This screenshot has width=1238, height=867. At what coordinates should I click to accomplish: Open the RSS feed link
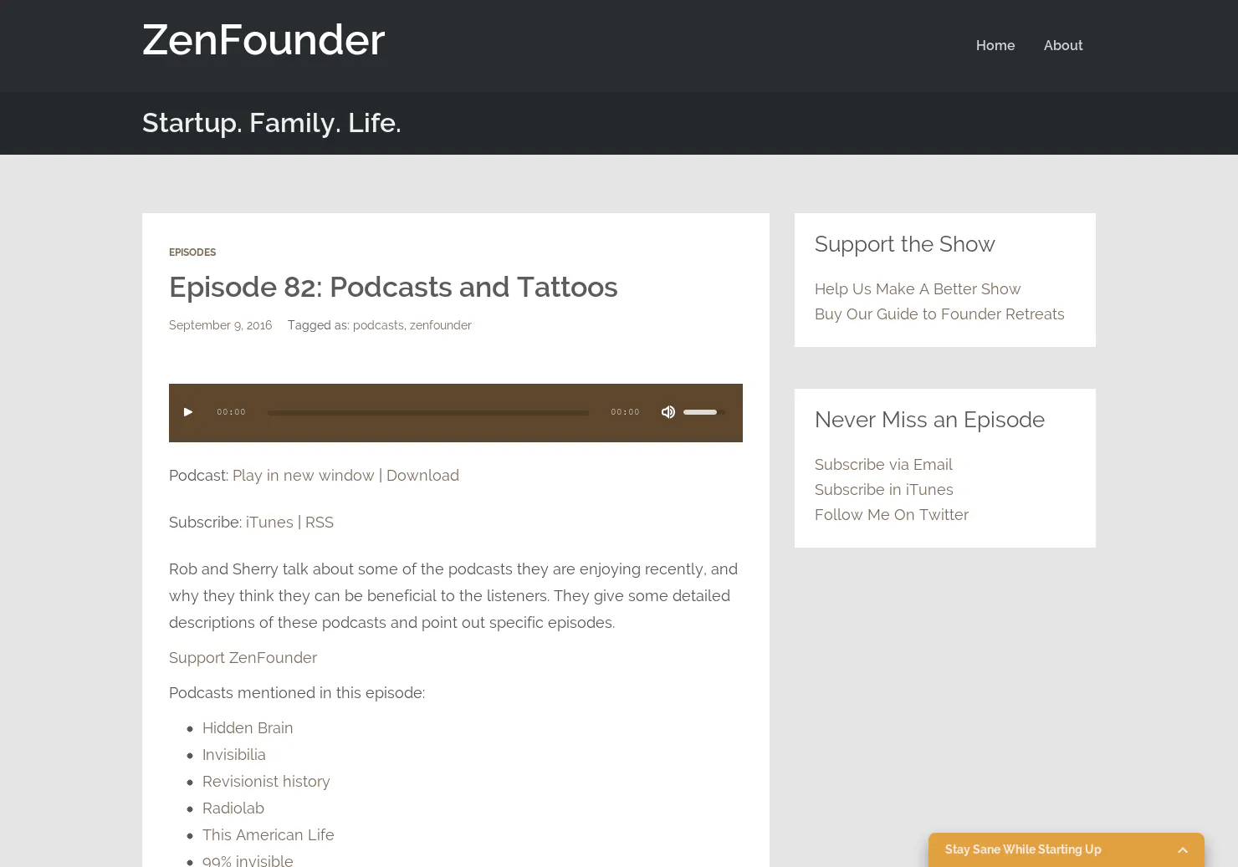(320, 523)
